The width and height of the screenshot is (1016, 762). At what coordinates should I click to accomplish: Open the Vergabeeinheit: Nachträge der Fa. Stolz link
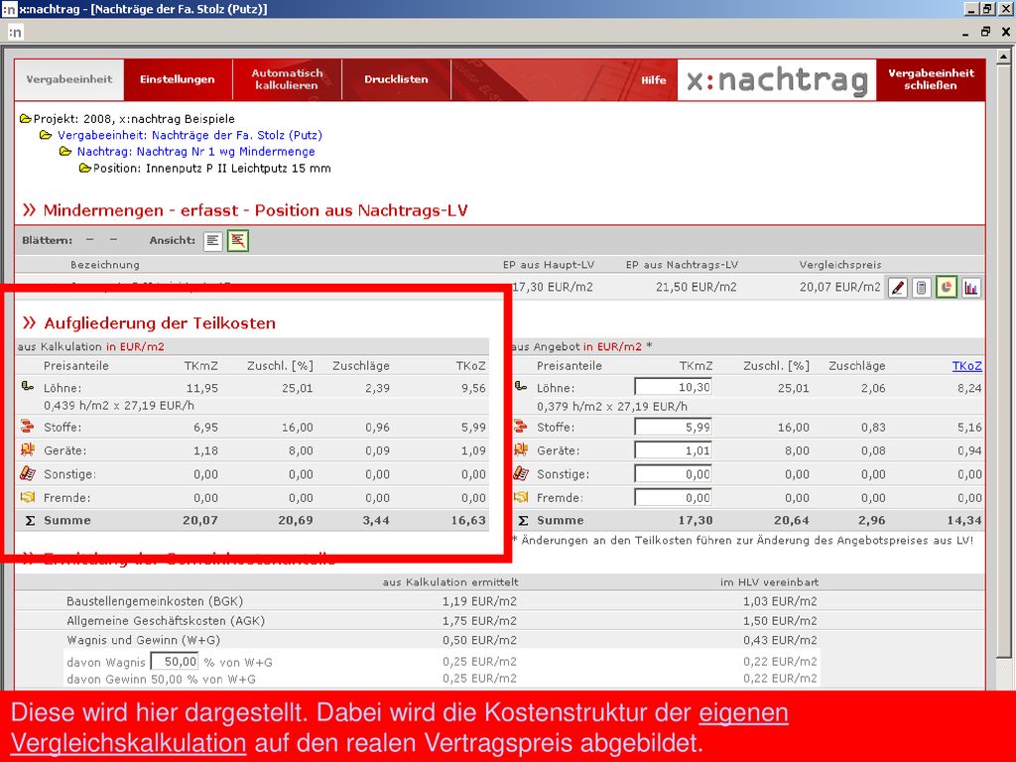pyautogui.click(x=190, y=135)
